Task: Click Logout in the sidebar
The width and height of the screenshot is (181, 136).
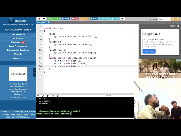Action: point(16,58)
